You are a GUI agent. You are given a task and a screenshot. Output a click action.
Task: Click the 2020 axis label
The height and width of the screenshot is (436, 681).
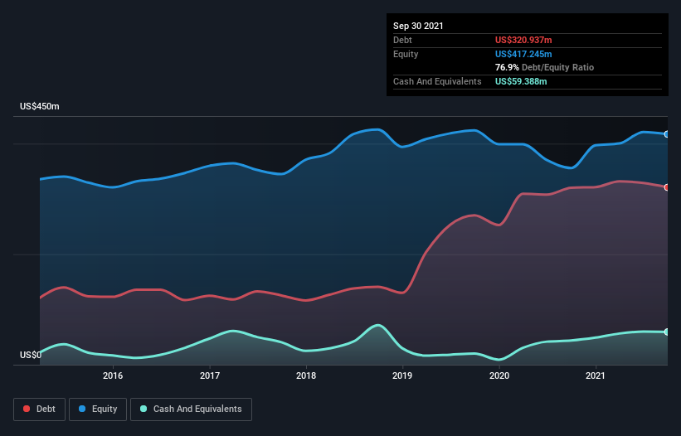pyautogui.click(x=499, y=375)
